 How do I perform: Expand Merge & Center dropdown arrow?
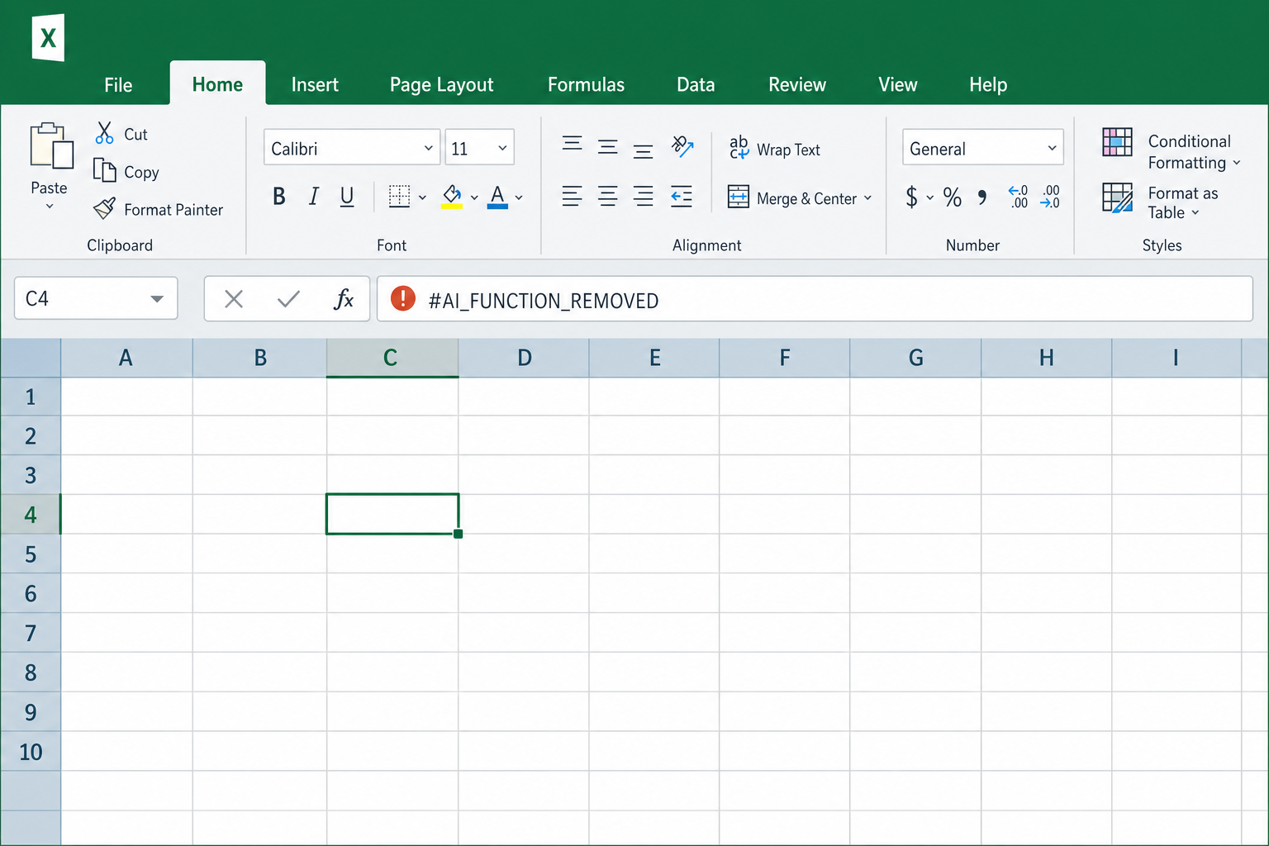coord(867,197)
